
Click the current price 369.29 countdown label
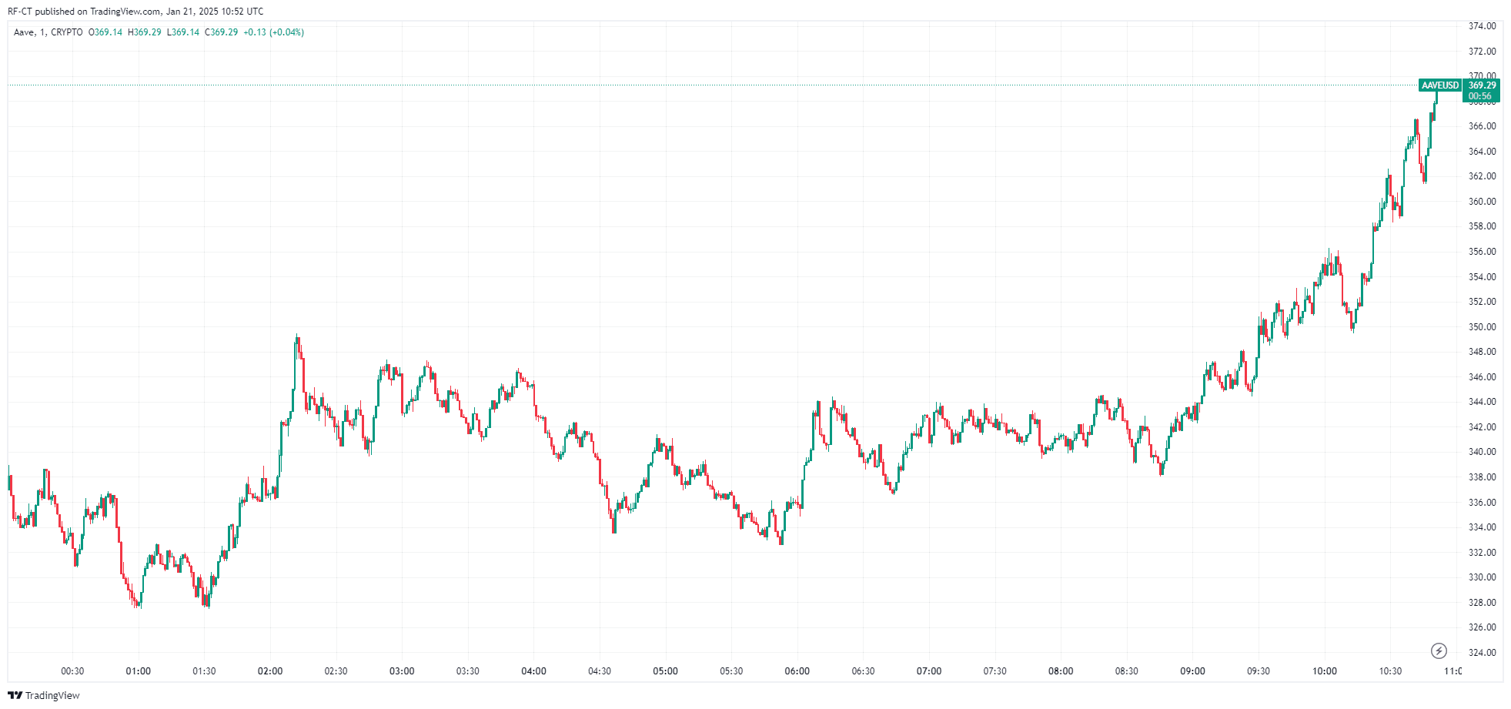tap(1481, 91)
